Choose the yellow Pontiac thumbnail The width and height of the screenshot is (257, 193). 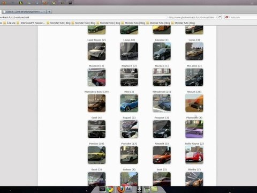(96, 155)
